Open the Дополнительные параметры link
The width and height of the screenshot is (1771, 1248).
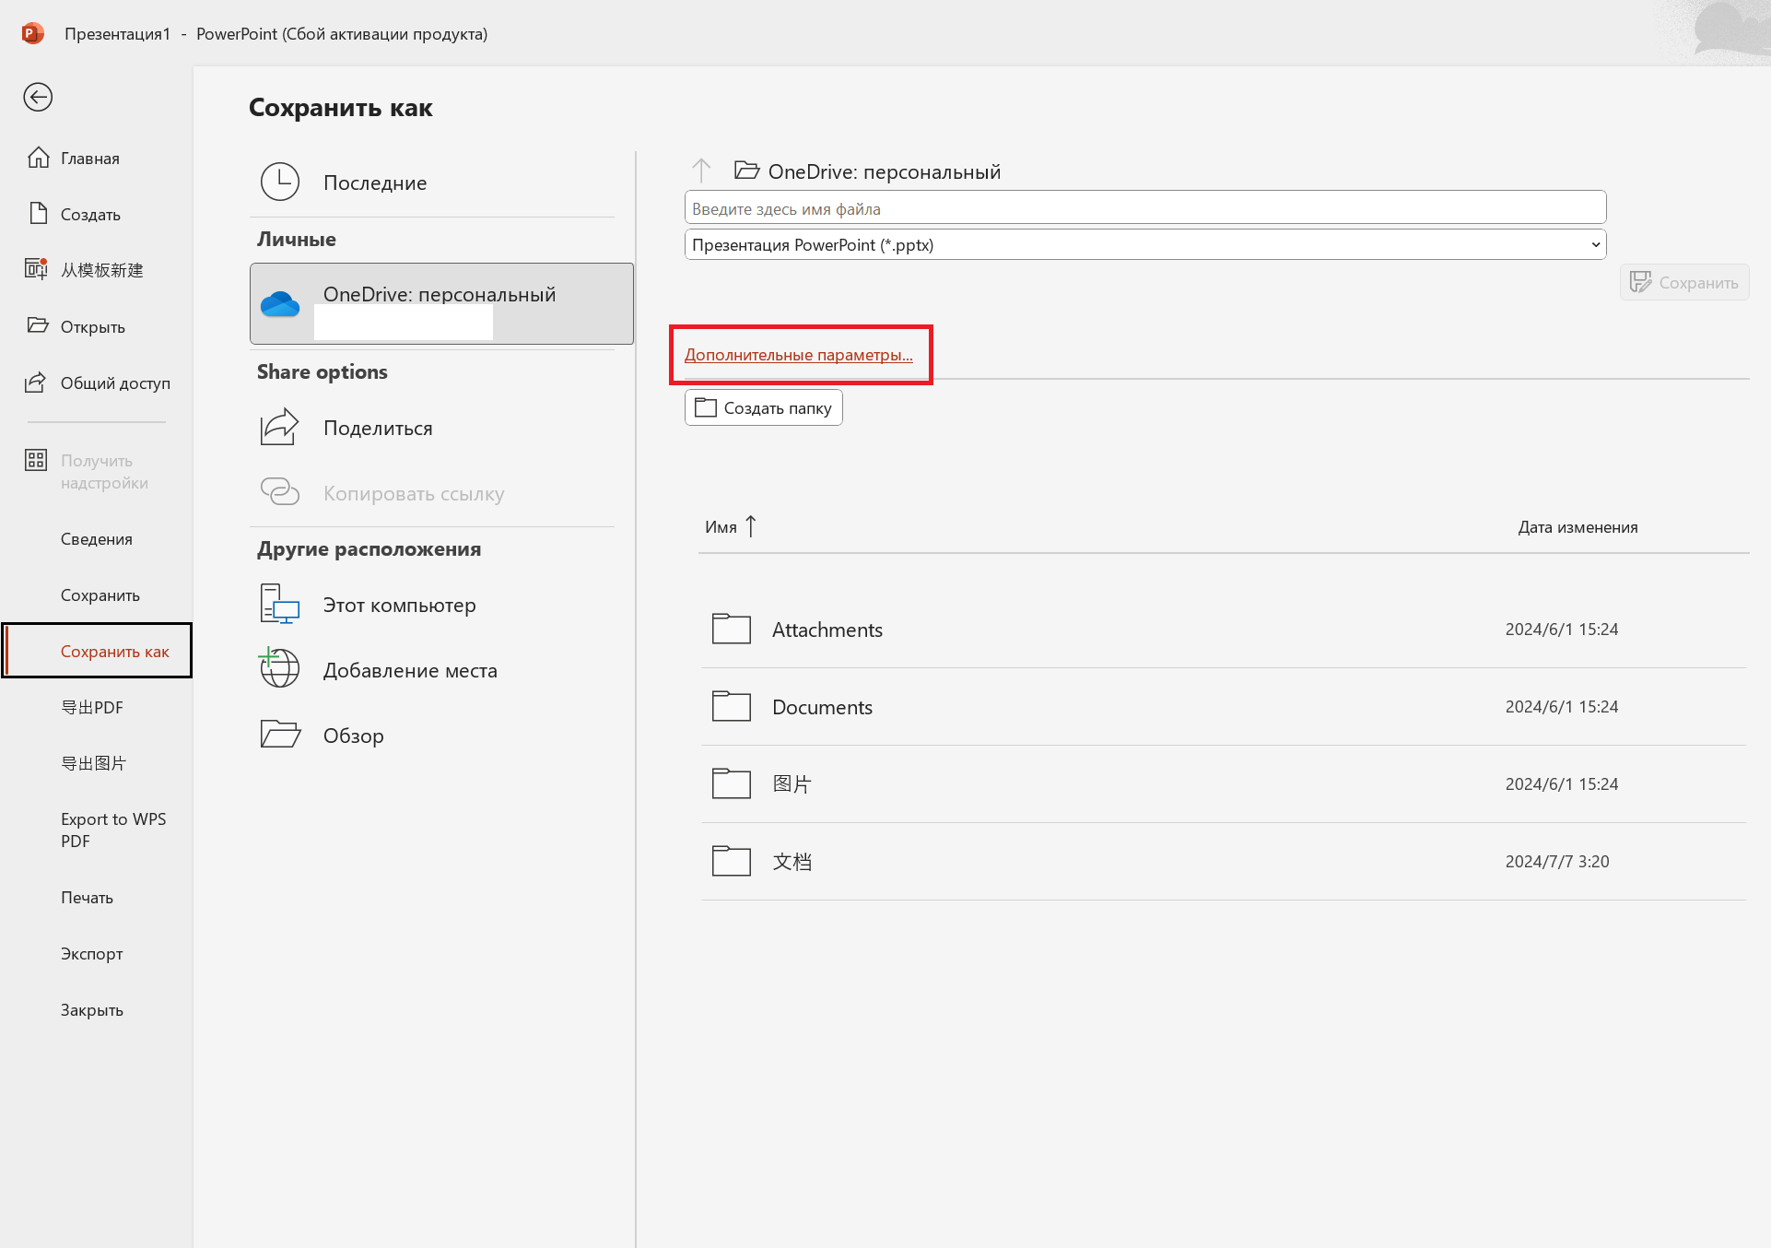click(x=799, y=354)
